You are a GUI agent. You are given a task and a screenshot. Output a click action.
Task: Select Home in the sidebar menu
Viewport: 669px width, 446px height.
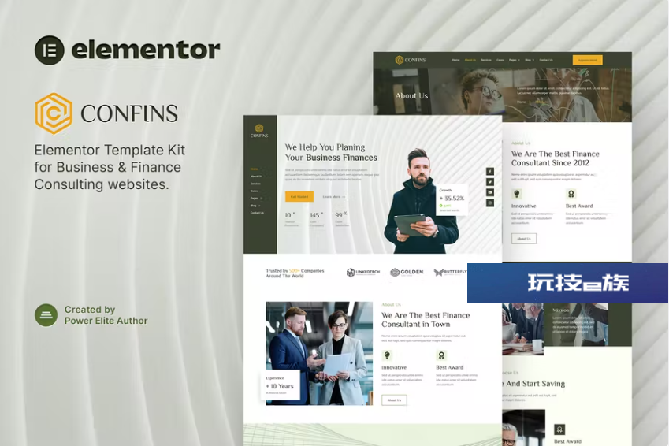click(255, 169)
